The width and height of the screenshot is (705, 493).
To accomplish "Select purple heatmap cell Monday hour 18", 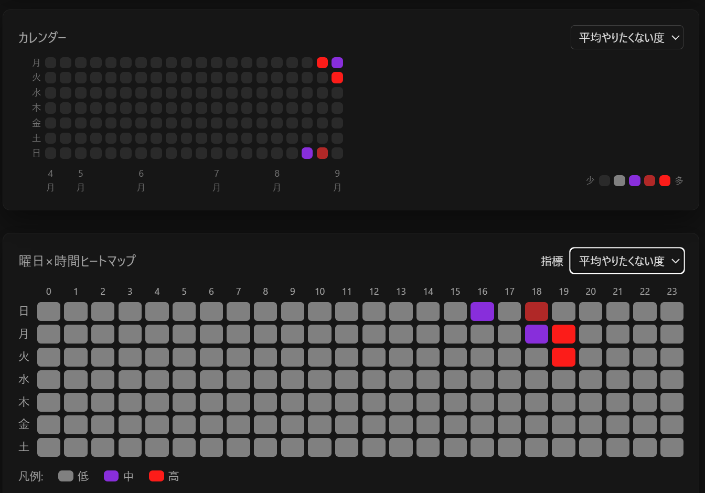I will [537, 334].
